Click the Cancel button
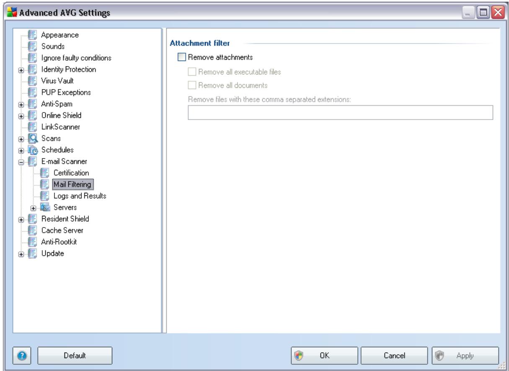The width and height of the screenshot is (509, 371). [x=393, y=356]
